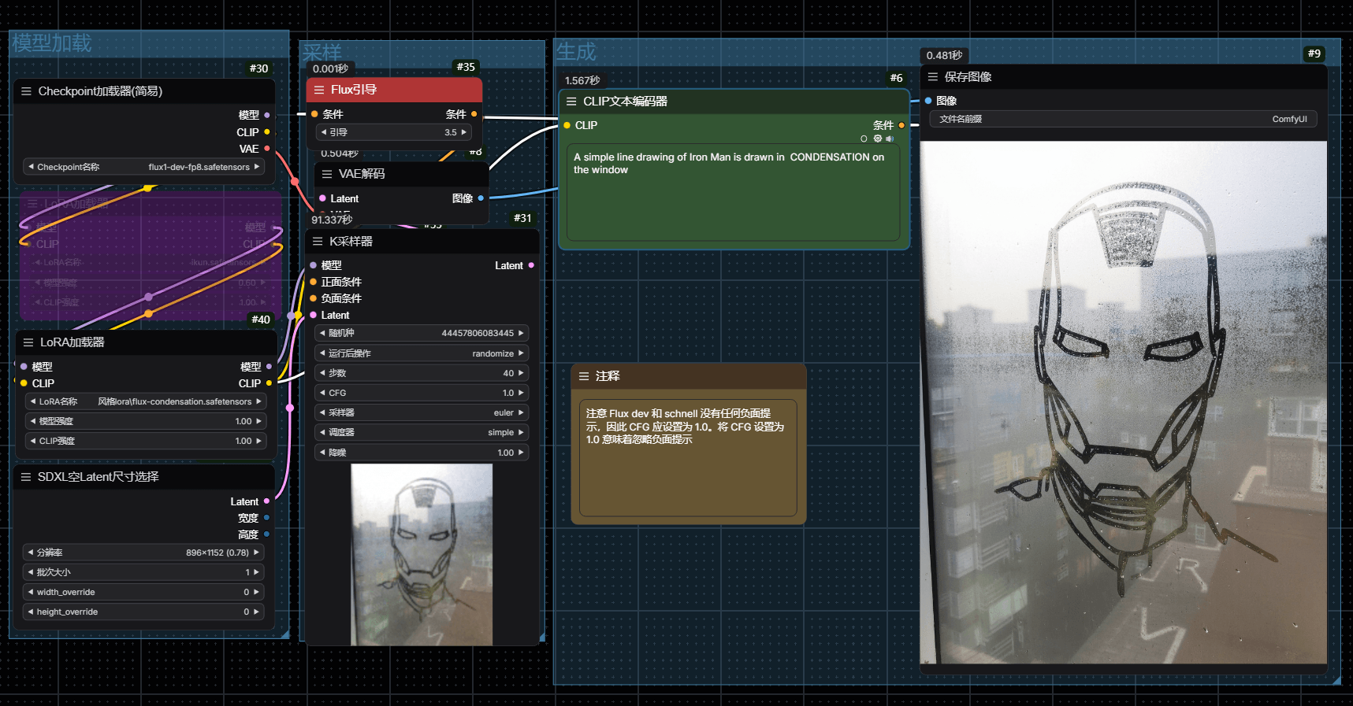Select the 生成 group title
Viewport: 1353px width, 706px height.
pyautogui.click(x=576, y=52)
